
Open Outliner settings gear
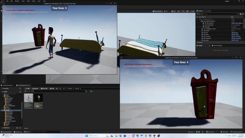point(243,14)
